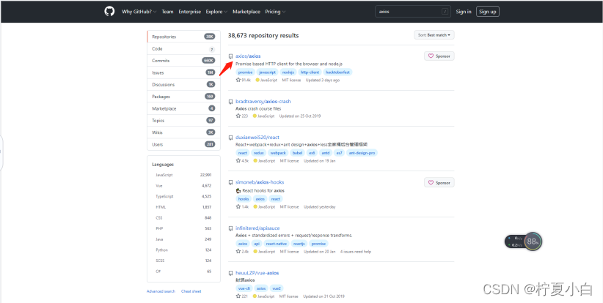Click yellow JavaScript dot in apisauce row
603x303 pixels.
[x=255, y=252]
